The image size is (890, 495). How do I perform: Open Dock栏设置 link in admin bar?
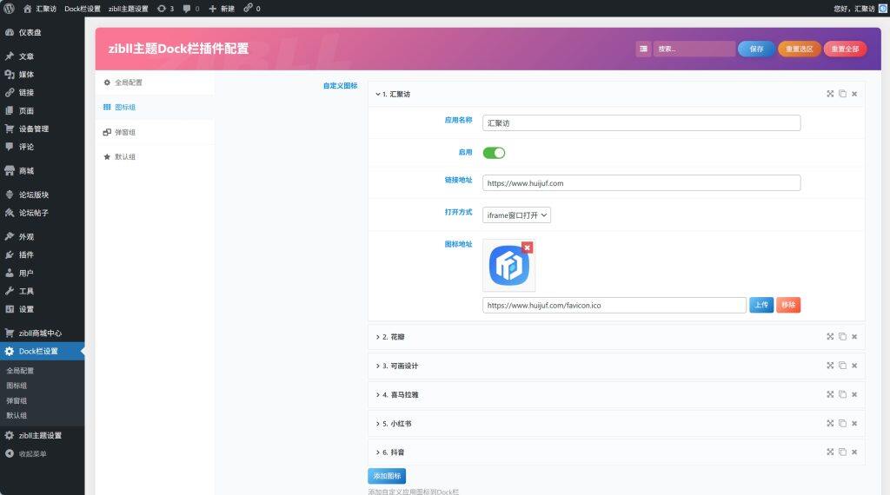tap(83, 9)
